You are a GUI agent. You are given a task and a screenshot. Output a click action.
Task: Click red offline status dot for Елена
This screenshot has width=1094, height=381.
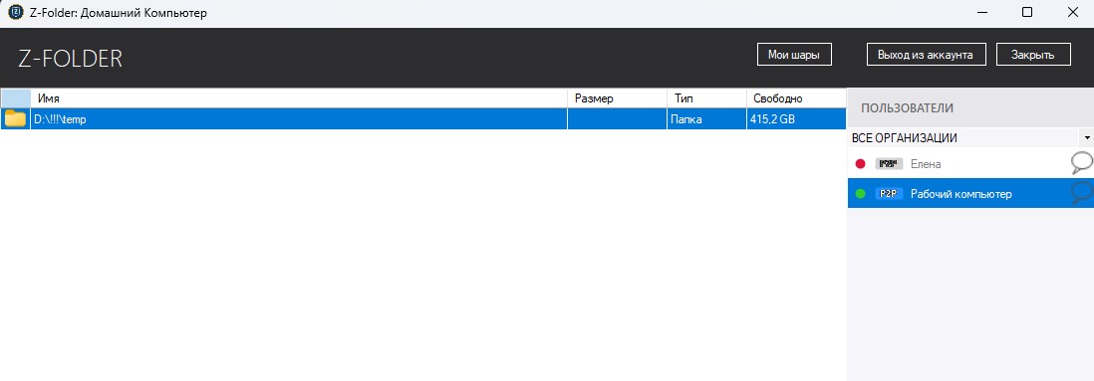point(860,164)
